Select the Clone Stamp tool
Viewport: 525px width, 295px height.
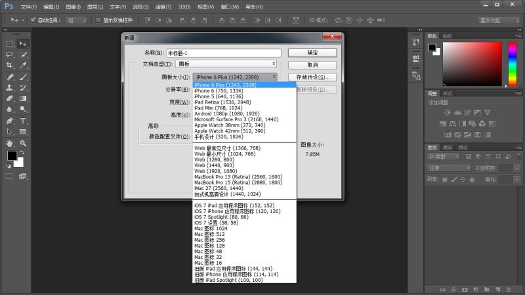(9, 88)
